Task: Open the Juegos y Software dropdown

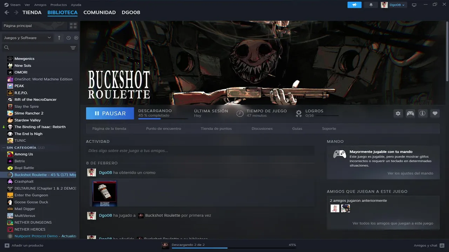Action: coord(27,38)
